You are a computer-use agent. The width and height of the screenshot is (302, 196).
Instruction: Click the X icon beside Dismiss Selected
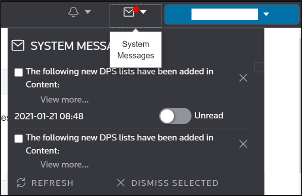121,183
